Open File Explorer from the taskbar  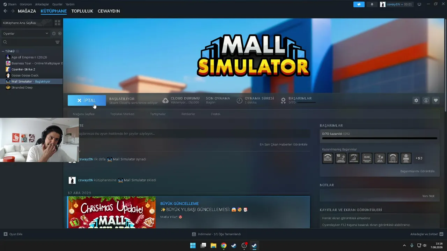213,245
